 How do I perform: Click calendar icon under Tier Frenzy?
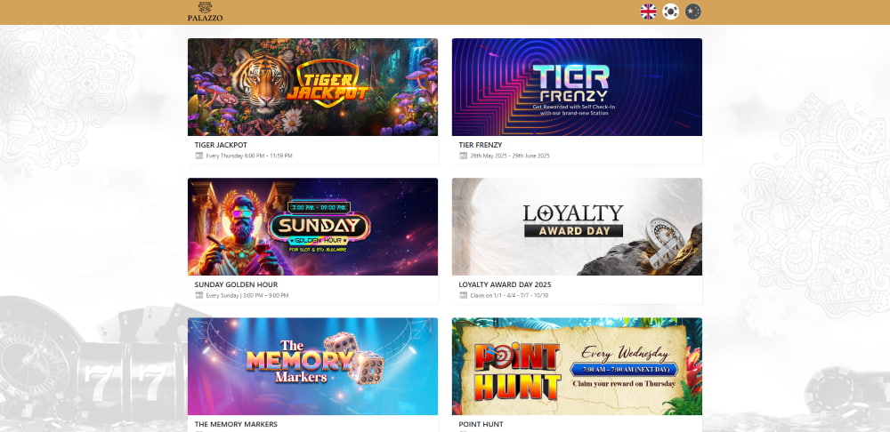click(x=463, y=156)
